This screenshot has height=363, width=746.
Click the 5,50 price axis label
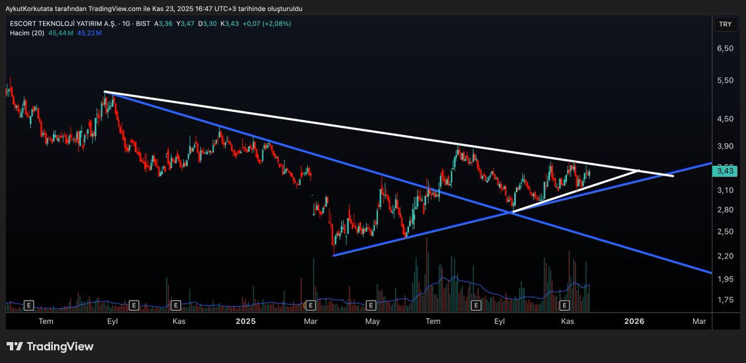(725, 81)
